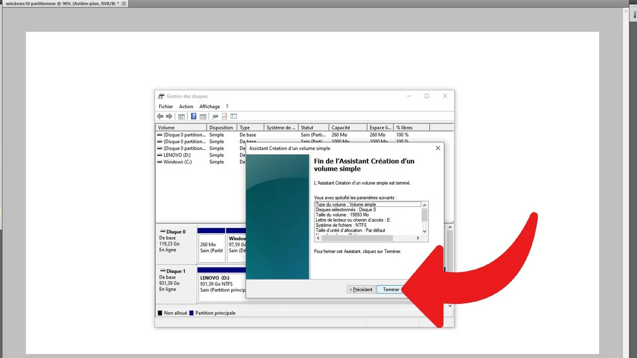
Task: Click the up arrow of the right-side scrollbar
Action: point(450,226)
